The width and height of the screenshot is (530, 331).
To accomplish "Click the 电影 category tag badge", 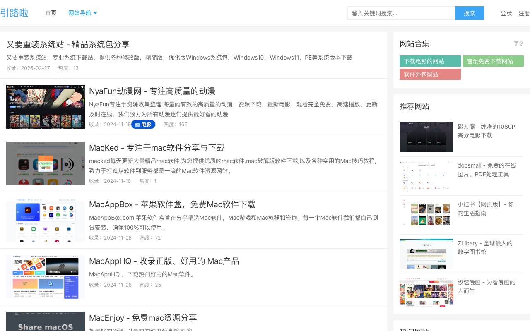I will pos(143,124).
